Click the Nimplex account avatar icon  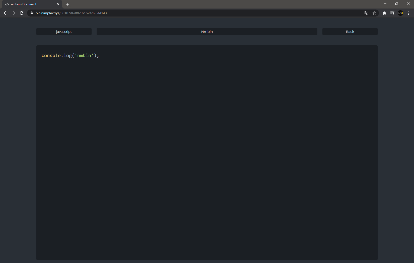click(400, 13)
